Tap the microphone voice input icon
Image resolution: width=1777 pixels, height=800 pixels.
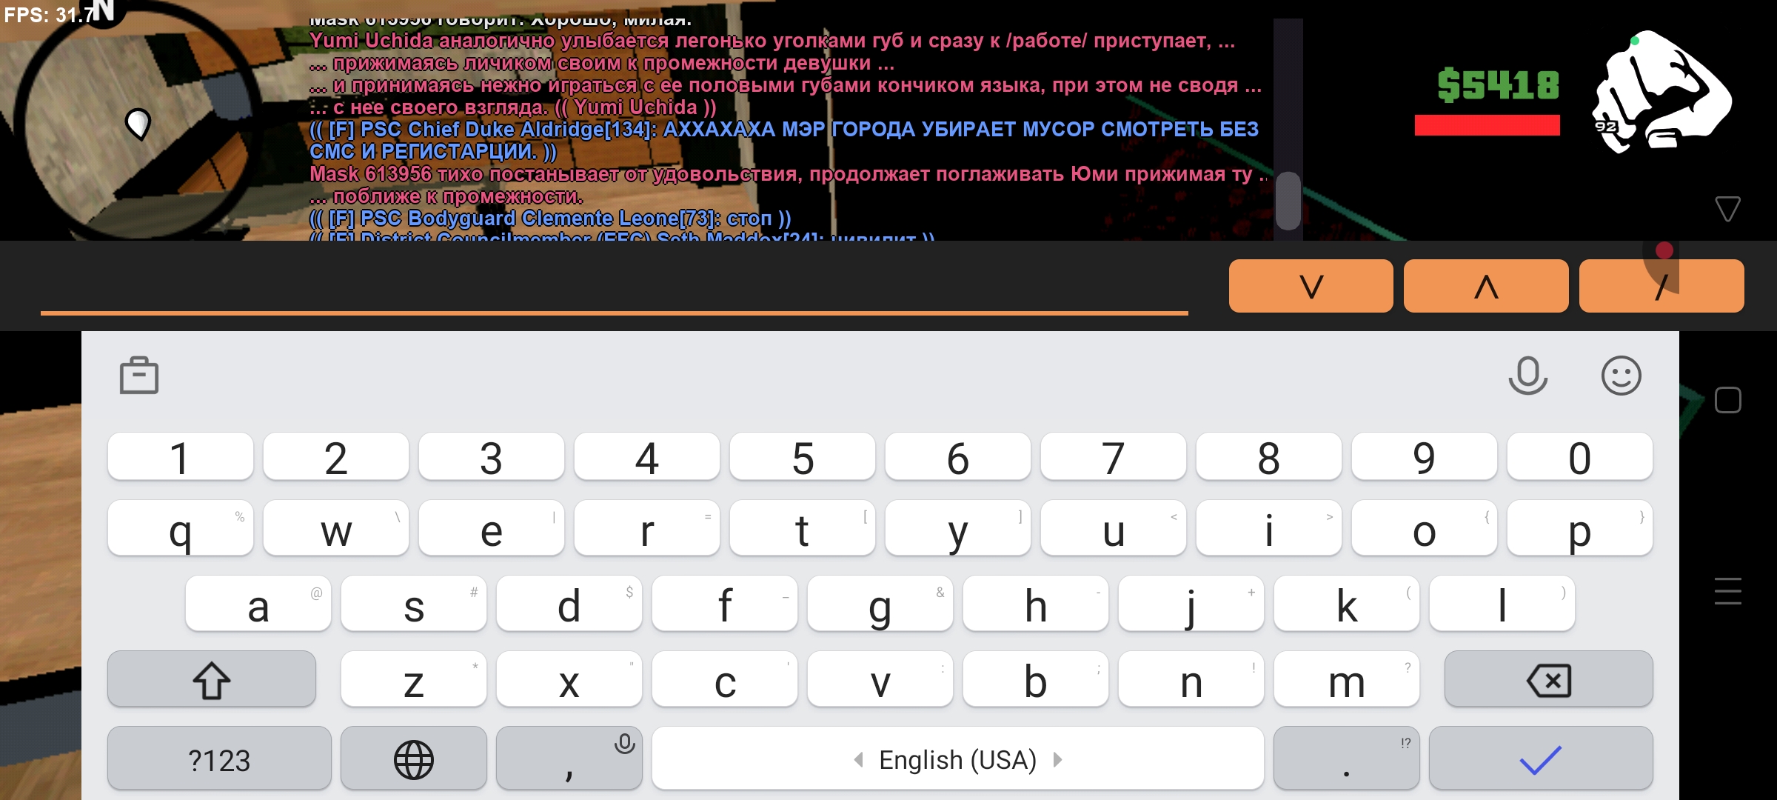coord(1527,376)
